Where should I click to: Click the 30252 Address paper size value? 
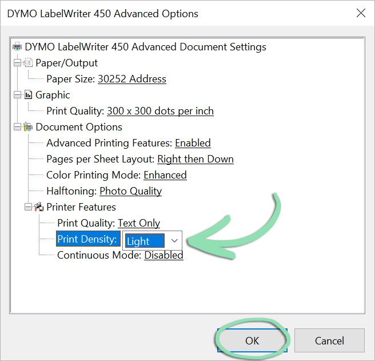(x=131, y=79)
